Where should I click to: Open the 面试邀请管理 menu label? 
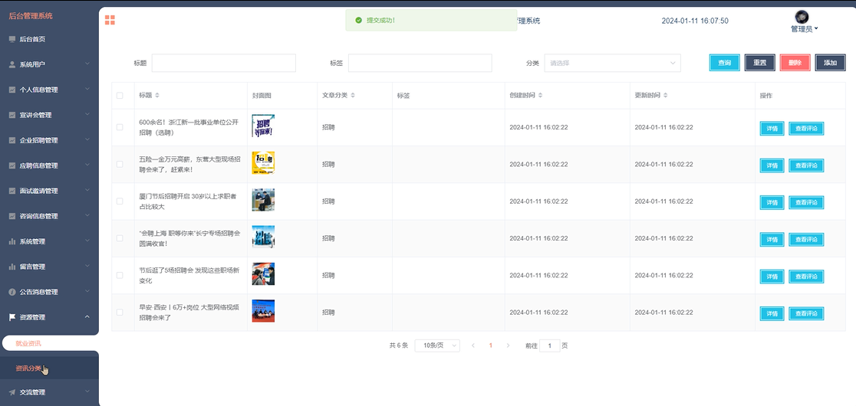pos(39,191)
